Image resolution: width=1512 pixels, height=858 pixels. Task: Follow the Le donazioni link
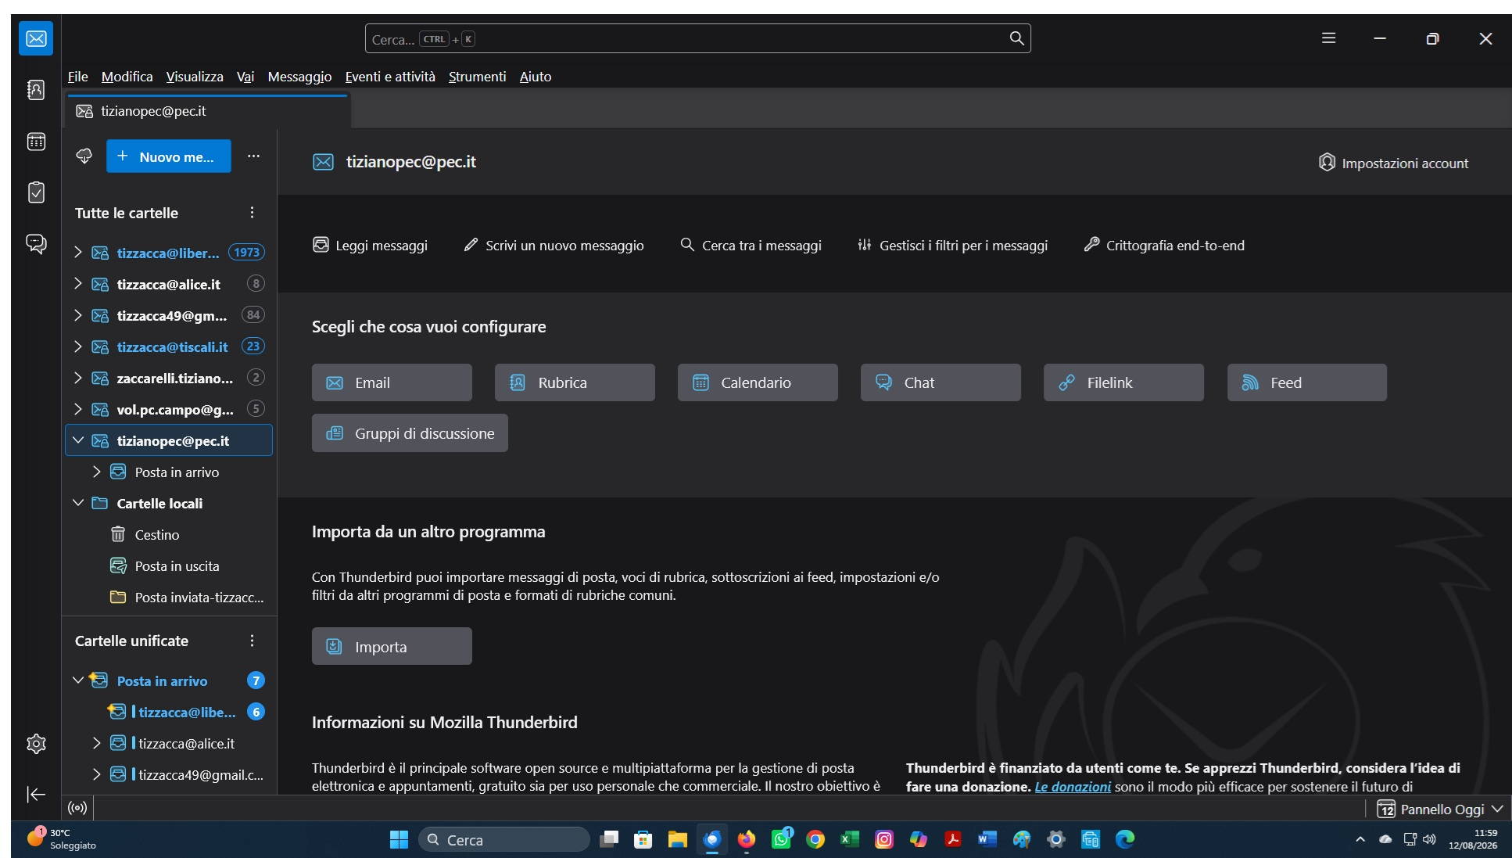1073,787
